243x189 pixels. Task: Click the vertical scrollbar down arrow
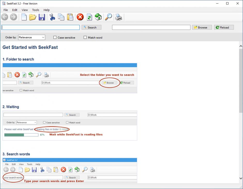pos(241,178)
